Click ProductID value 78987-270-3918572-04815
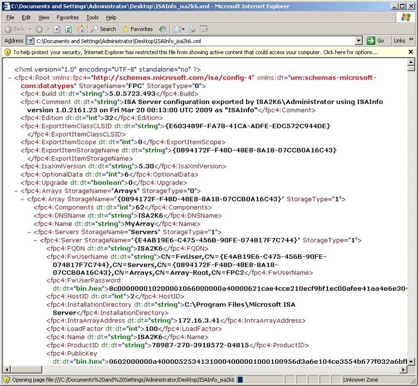 point(200,345)
